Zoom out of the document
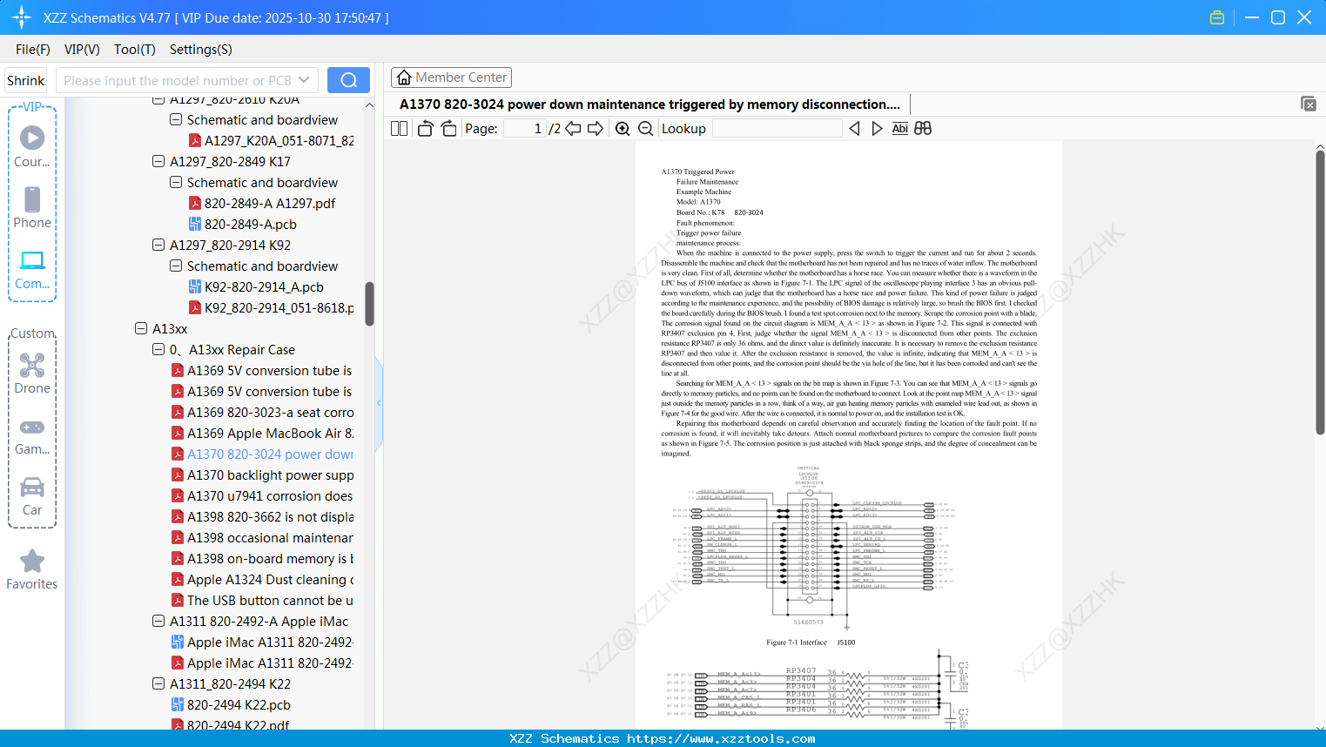Viewport: 1326px width, 747px height. tap(645, 129)
